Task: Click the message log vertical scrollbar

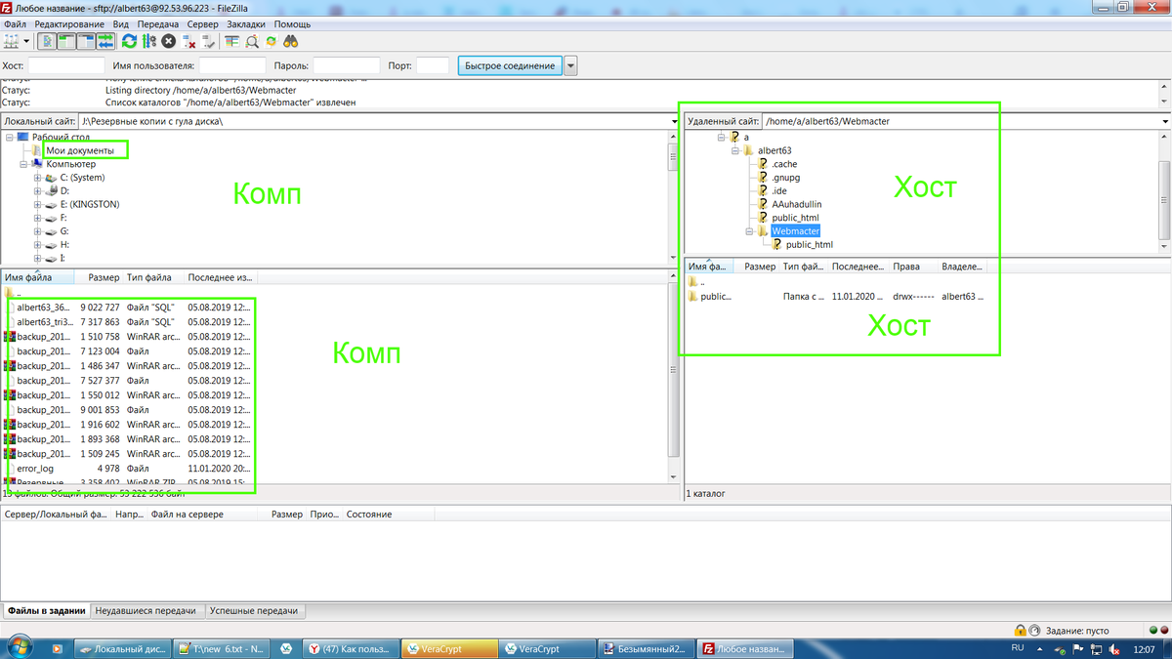Action: (x=1163, y=95)
